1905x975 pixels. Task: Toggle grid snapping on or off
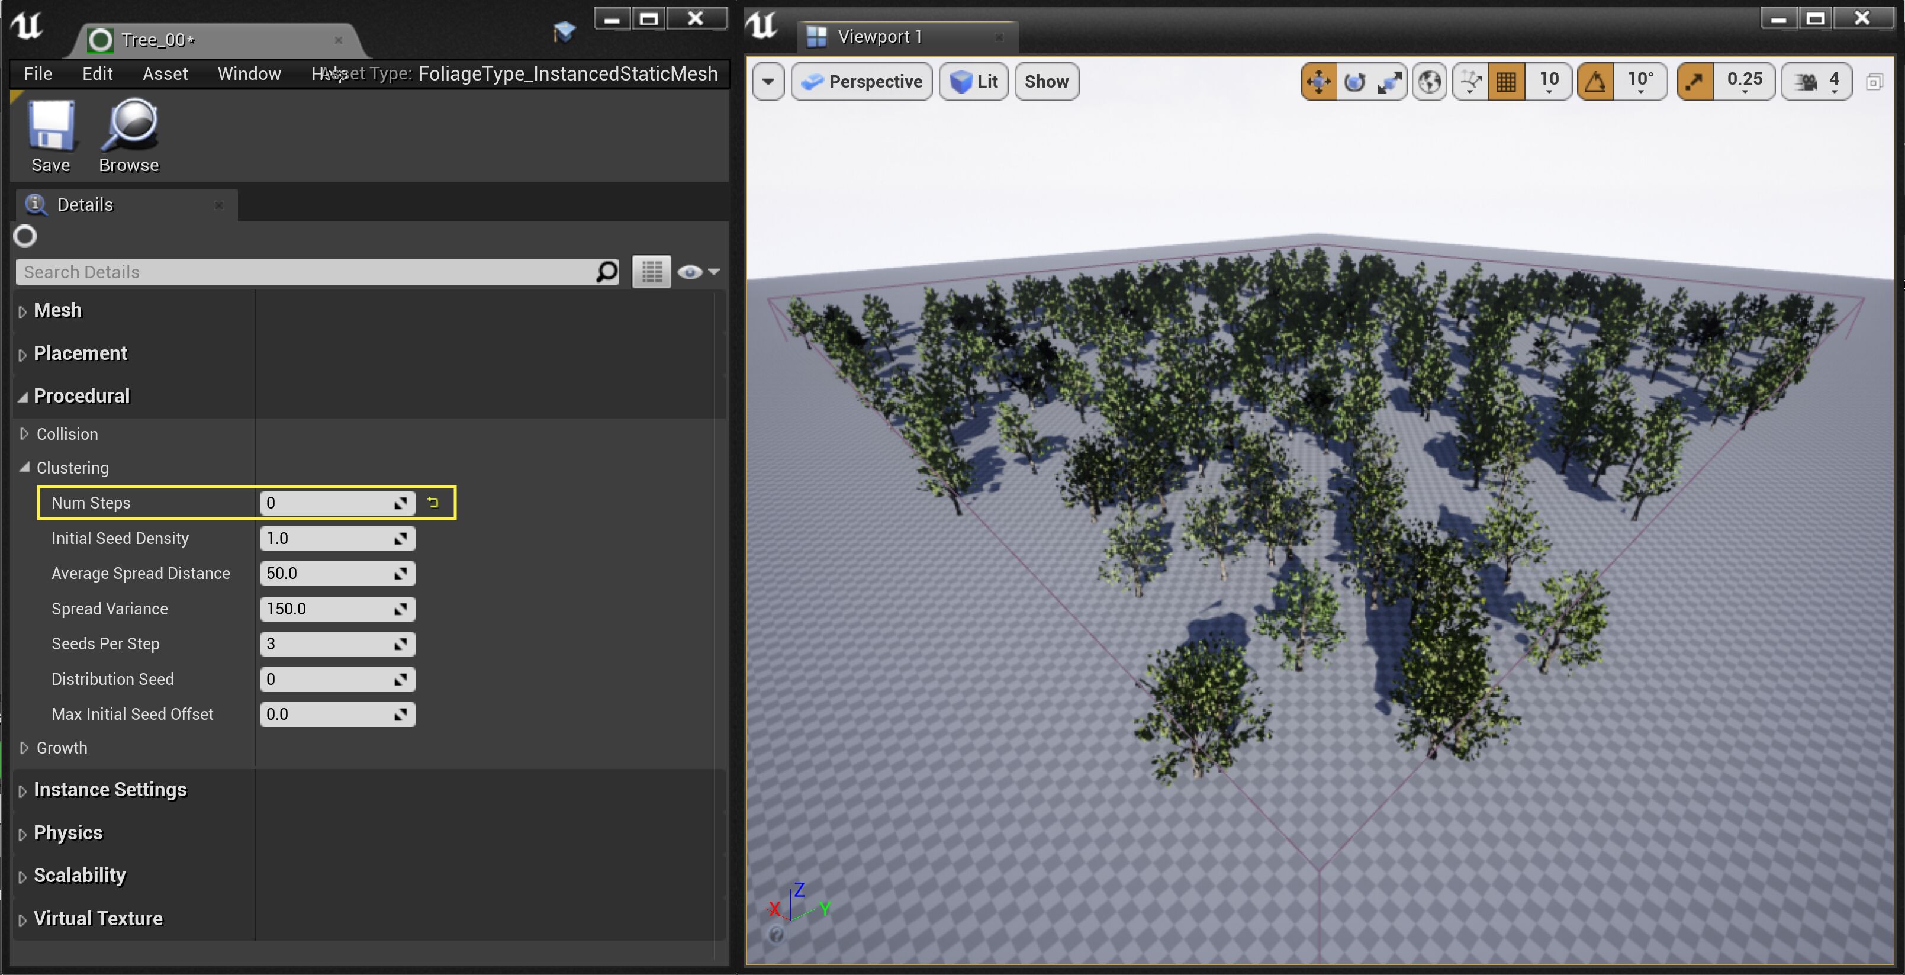click(1505, 81)
